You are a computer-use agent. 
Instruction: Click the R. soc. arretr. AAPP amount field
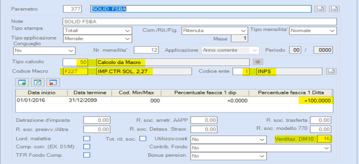click(x=204, y=120)
